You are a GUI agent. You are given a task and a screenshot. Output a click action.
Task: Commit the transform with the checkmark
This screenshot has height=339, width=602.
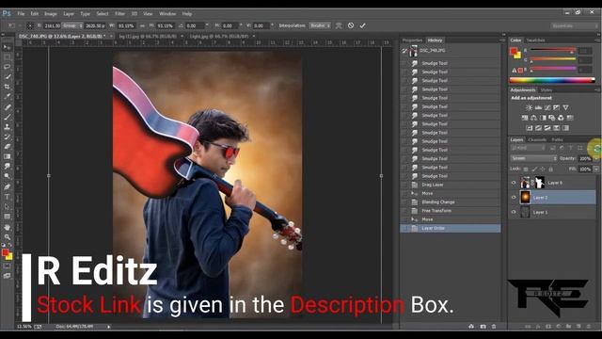pos(362,25)
